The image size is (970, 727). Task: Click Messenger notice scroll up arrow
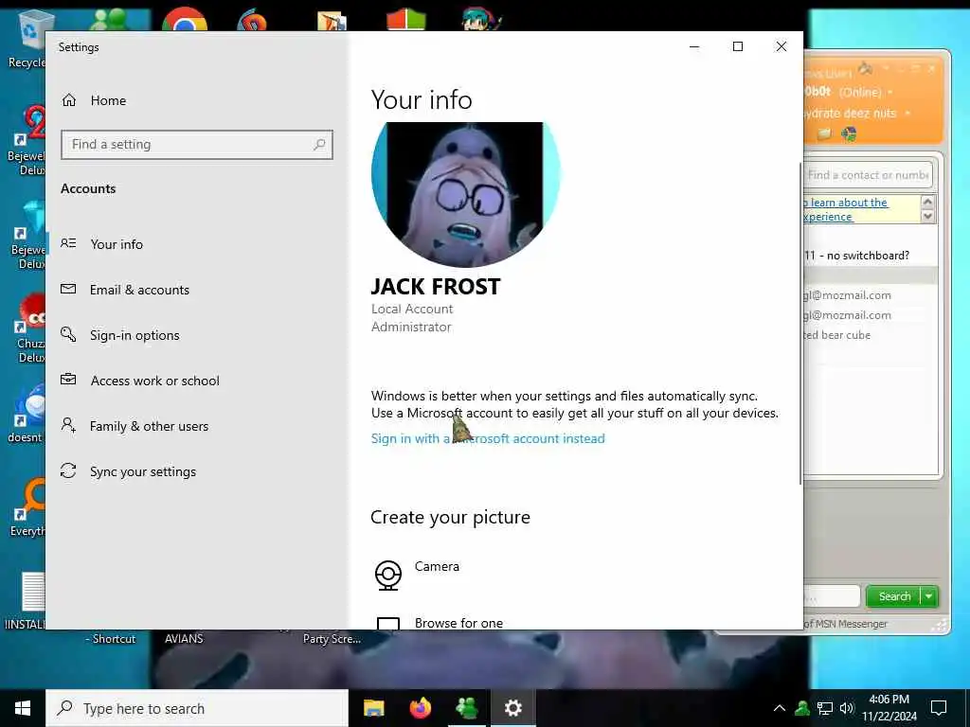(927, 202)
